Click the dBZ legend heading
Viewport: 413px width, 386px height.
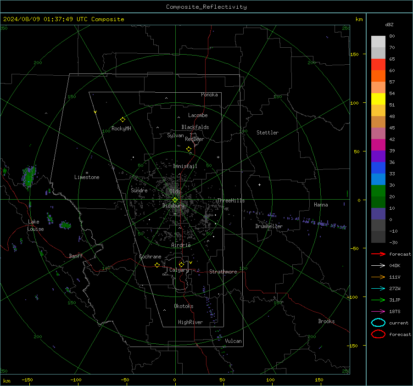(x=389, y=25)
